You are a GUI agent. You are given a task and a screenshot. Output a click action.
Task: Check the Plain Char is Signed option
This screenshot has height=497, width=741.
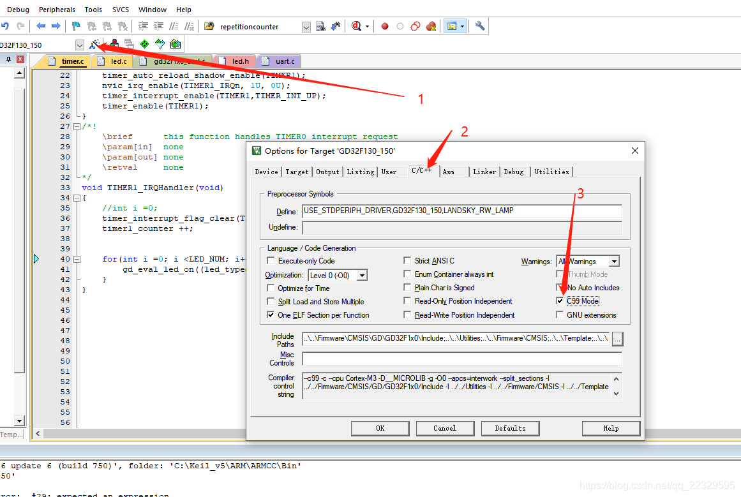pos(407,288)
